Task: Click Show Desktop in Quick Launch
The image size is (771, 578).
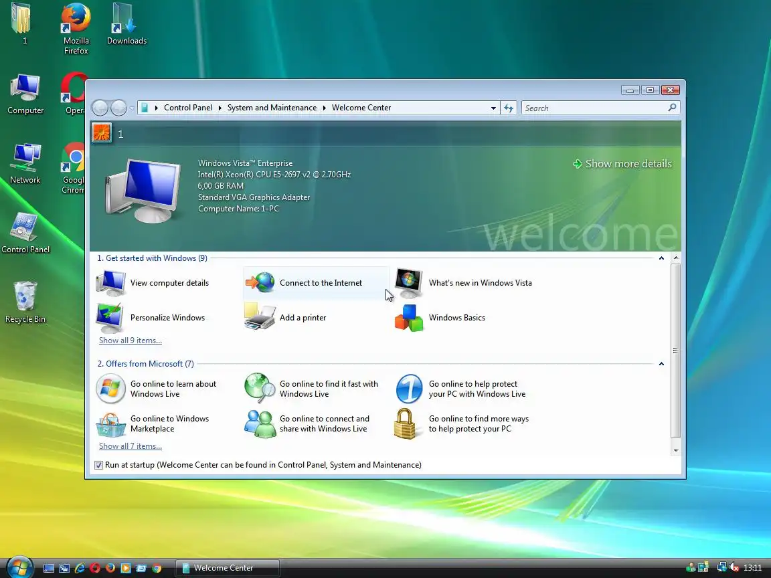Action: (x=49, y=568)
